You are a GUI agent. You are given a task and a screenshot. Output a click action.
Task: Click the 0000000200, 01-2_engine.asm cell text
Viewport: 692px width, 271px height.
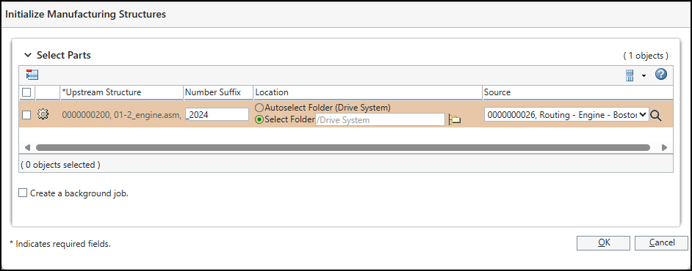pyautogui.click(x=121, y=115)
